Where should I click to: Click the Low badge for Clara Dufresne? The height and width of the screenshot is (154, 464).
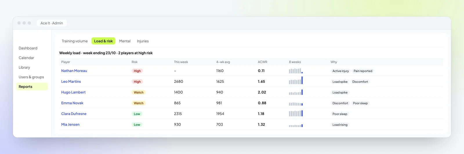tap(137, 114)
